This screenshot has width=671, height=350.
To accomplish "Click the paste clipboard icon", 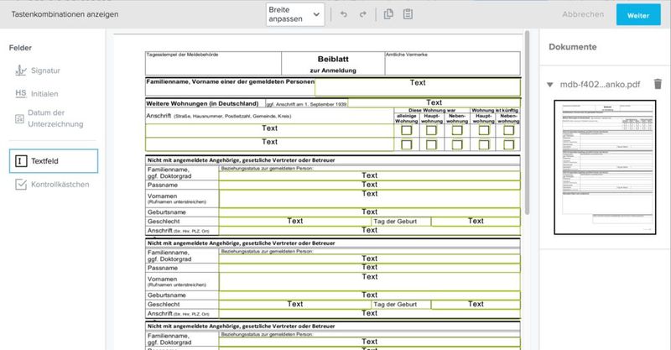I will pyautogui.click(x=408, y=14).
